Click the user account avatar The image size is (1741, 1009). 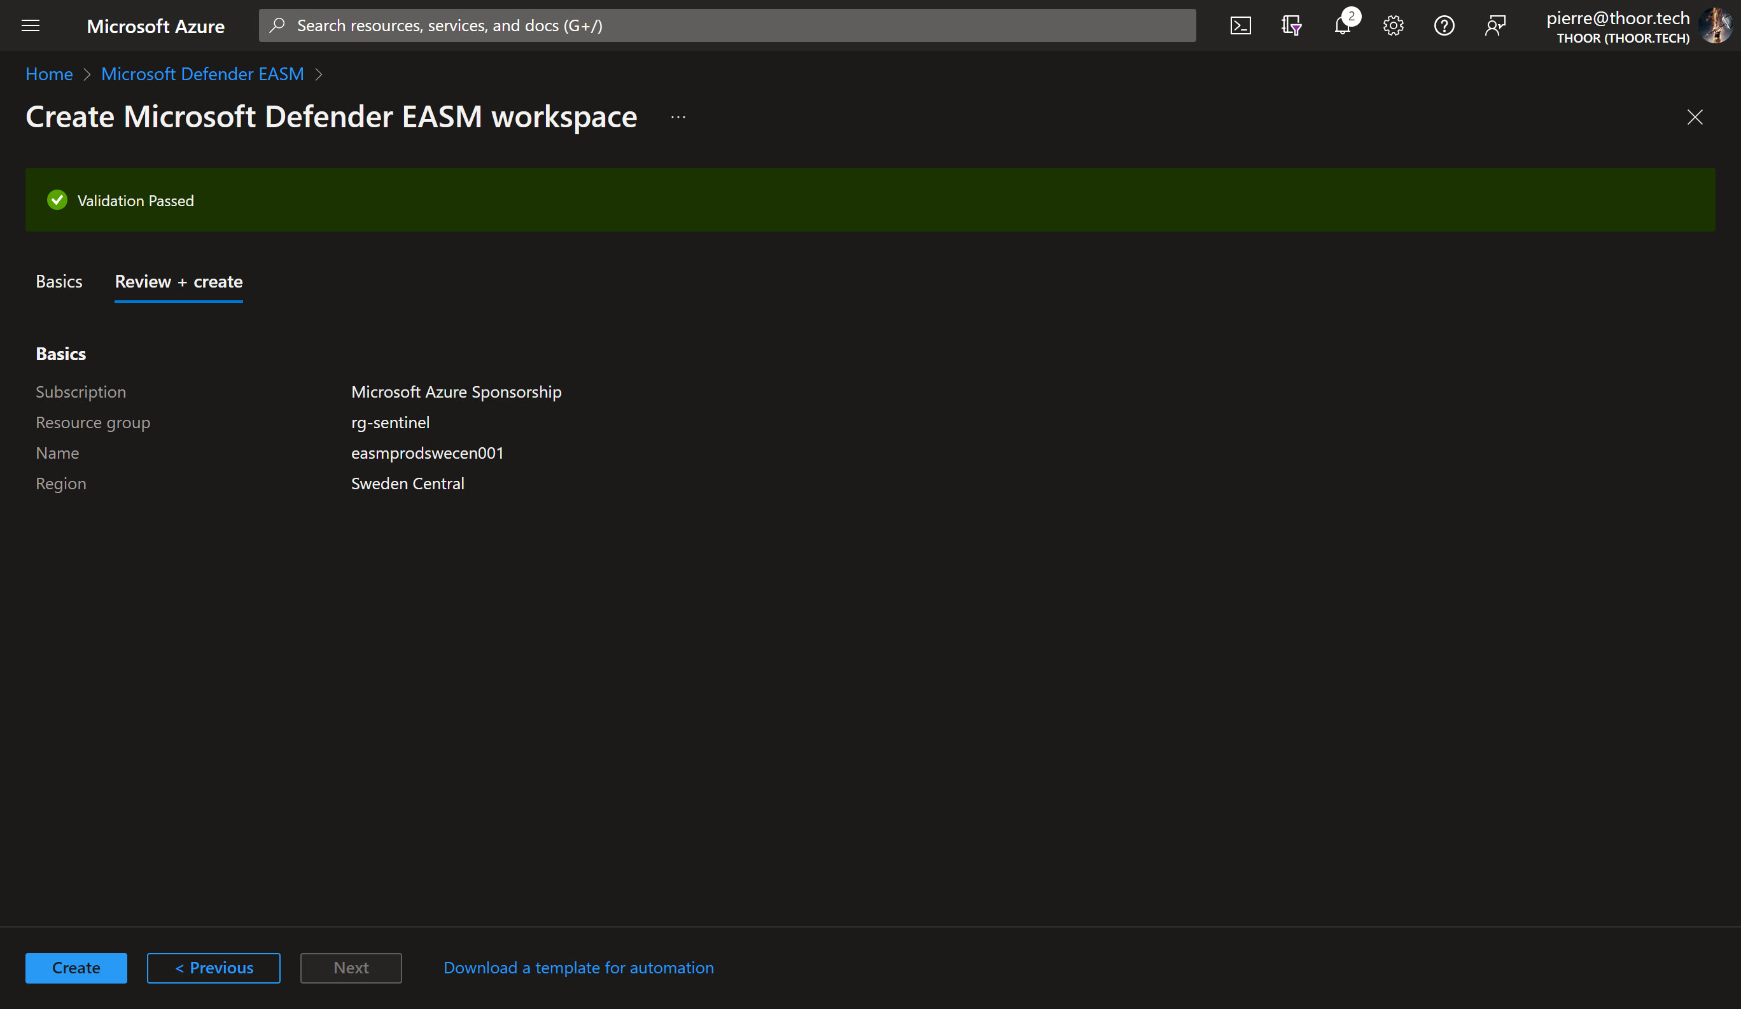[x=1717, y=25]
